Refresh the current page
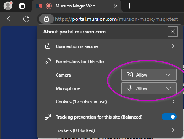This screenshot has width=184, height=139. click(26, 19)
